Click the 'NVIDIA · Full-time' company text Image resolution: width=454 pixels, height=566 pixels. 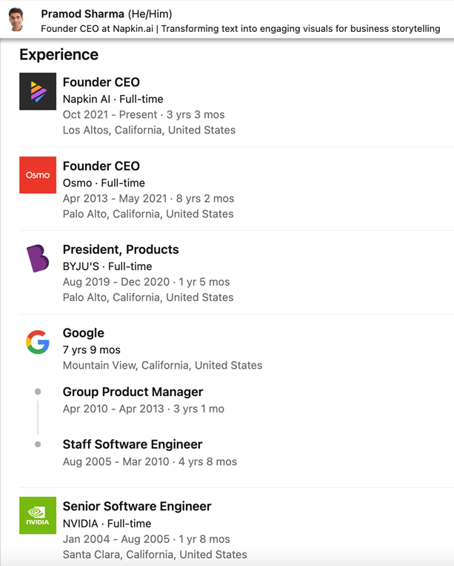107,523
